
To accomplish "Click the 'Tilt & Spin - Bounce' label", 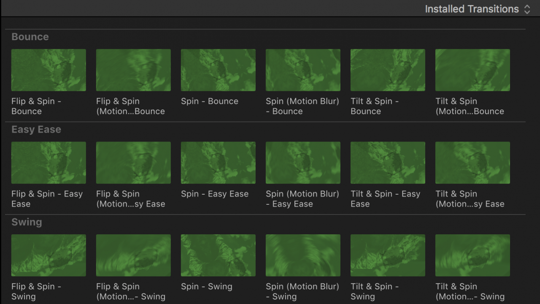I will click(x=375, y=106).
